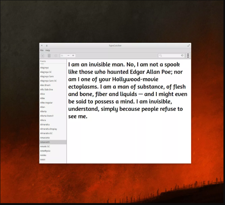Click the trash uninstall font icon
This screenshot has height=205, width=225.
(x=49, y=56)
